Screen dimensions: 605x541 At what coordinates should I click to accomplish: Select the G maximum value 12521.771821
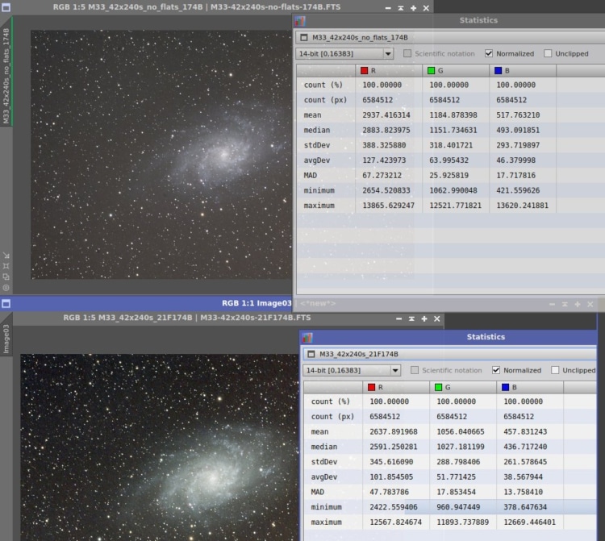tap(455, 206)
